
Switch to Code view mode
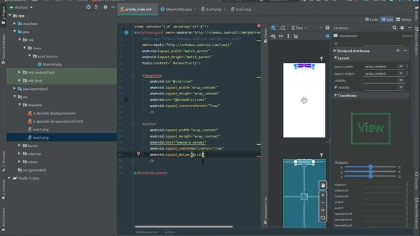click(x=371, y=19)
